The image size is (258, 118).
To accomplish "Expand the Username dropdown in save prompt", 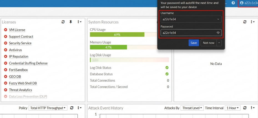I will pyautogui.click(x=218, y=19).
